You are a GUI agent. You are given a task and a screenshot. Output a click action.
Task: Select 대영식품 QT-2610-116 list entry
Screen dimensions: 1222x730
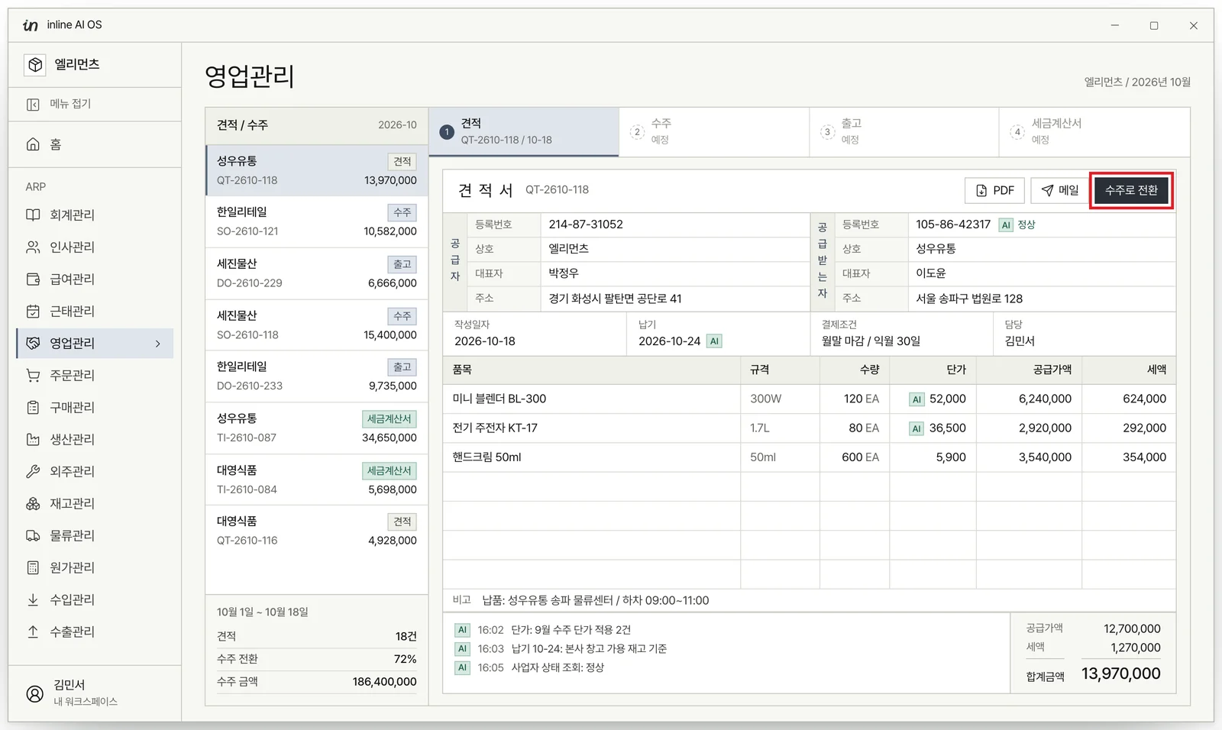click(317, 531)
